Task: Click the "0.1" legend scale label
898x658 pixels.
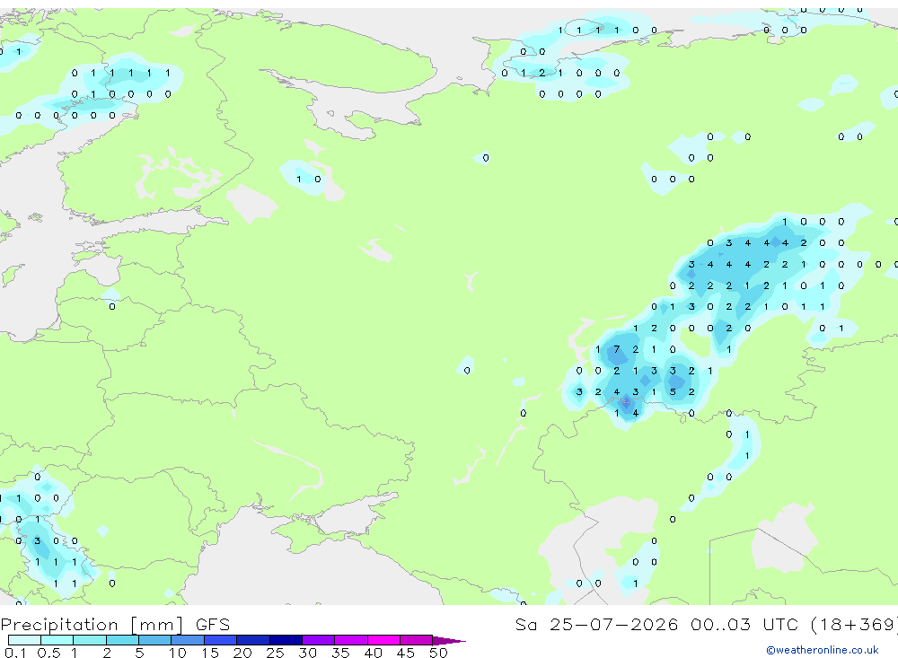Action: pos(15,653)
